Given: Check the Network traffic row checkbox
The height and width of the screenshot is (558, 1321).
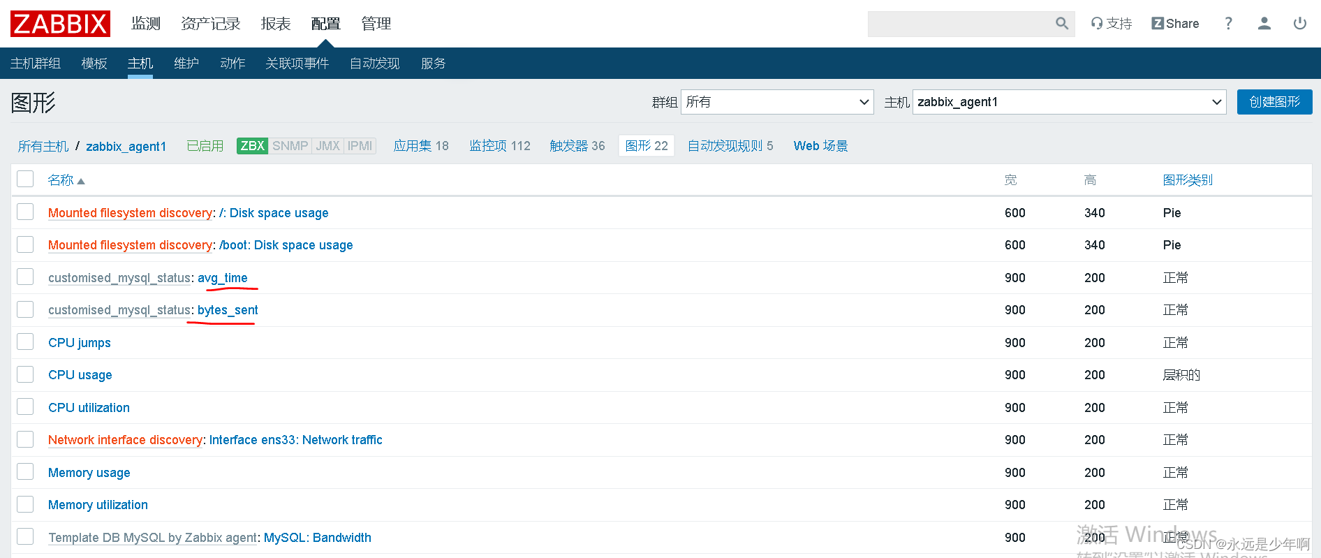Looking at the screenshot, I should point(25,439).
